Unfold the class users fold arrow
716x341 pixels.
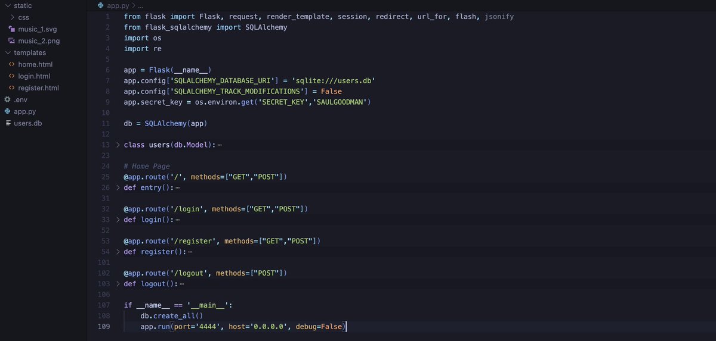point(118,145)
